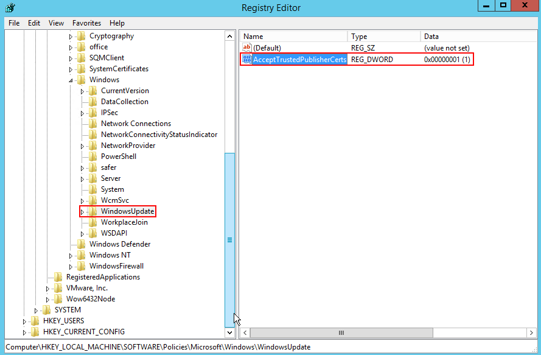
Task: Click the HKEY_USERS hive folder icon
Action: (35, 321)
